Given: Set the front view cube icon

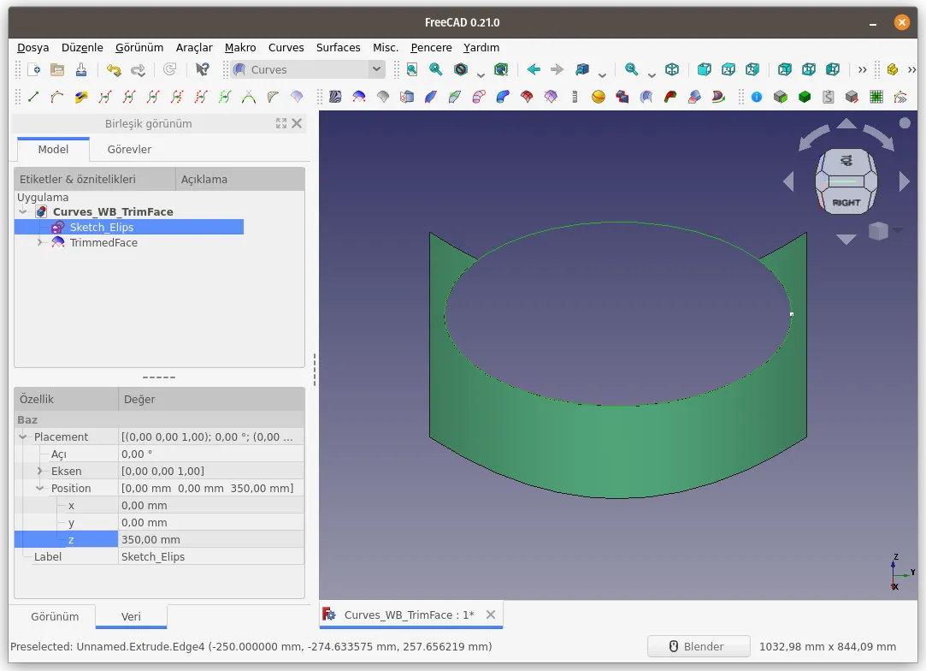Looking at the screenshot, I should 704,70.
